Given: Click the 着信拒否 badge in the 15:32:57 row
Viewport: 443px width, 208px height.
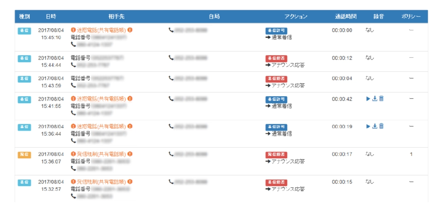Looking at the screenshot, I should pyautogui.click(x=276, y=182).
